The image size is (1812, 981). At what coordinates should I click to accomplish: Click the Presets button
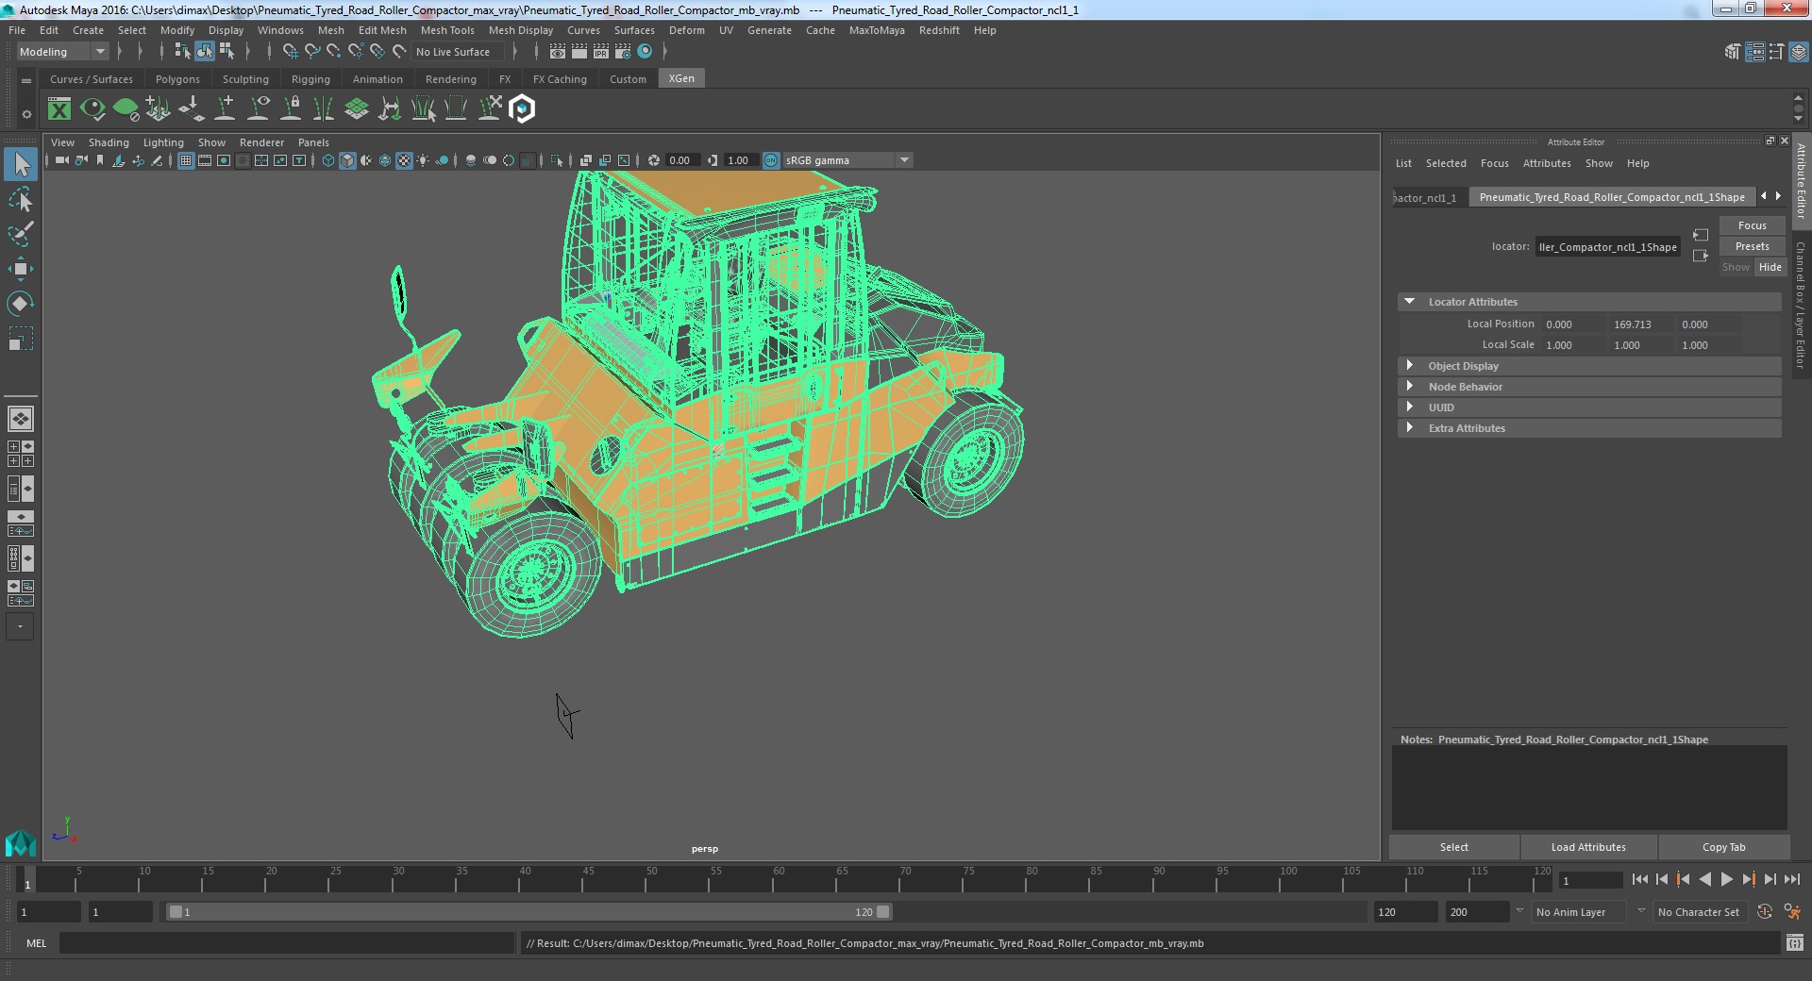coord(1752,246)
